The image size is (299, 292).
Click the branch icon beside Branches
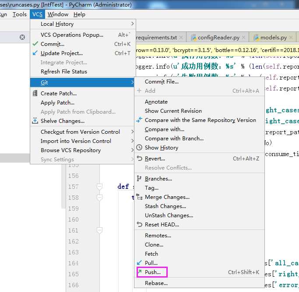click(139, 178)
